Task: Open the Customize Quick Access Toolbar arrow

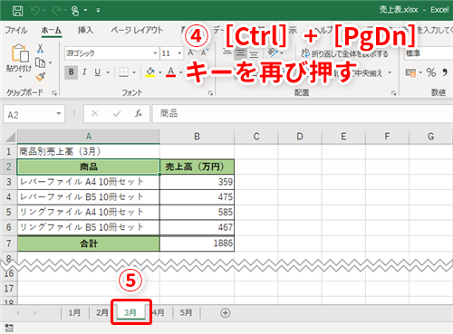Action: click(98, 11)
